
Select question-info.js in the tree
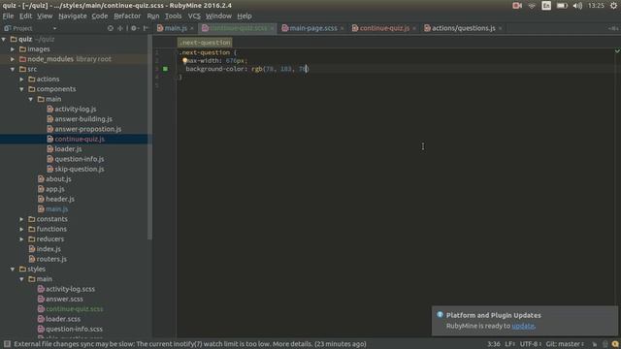click(80, 159)
